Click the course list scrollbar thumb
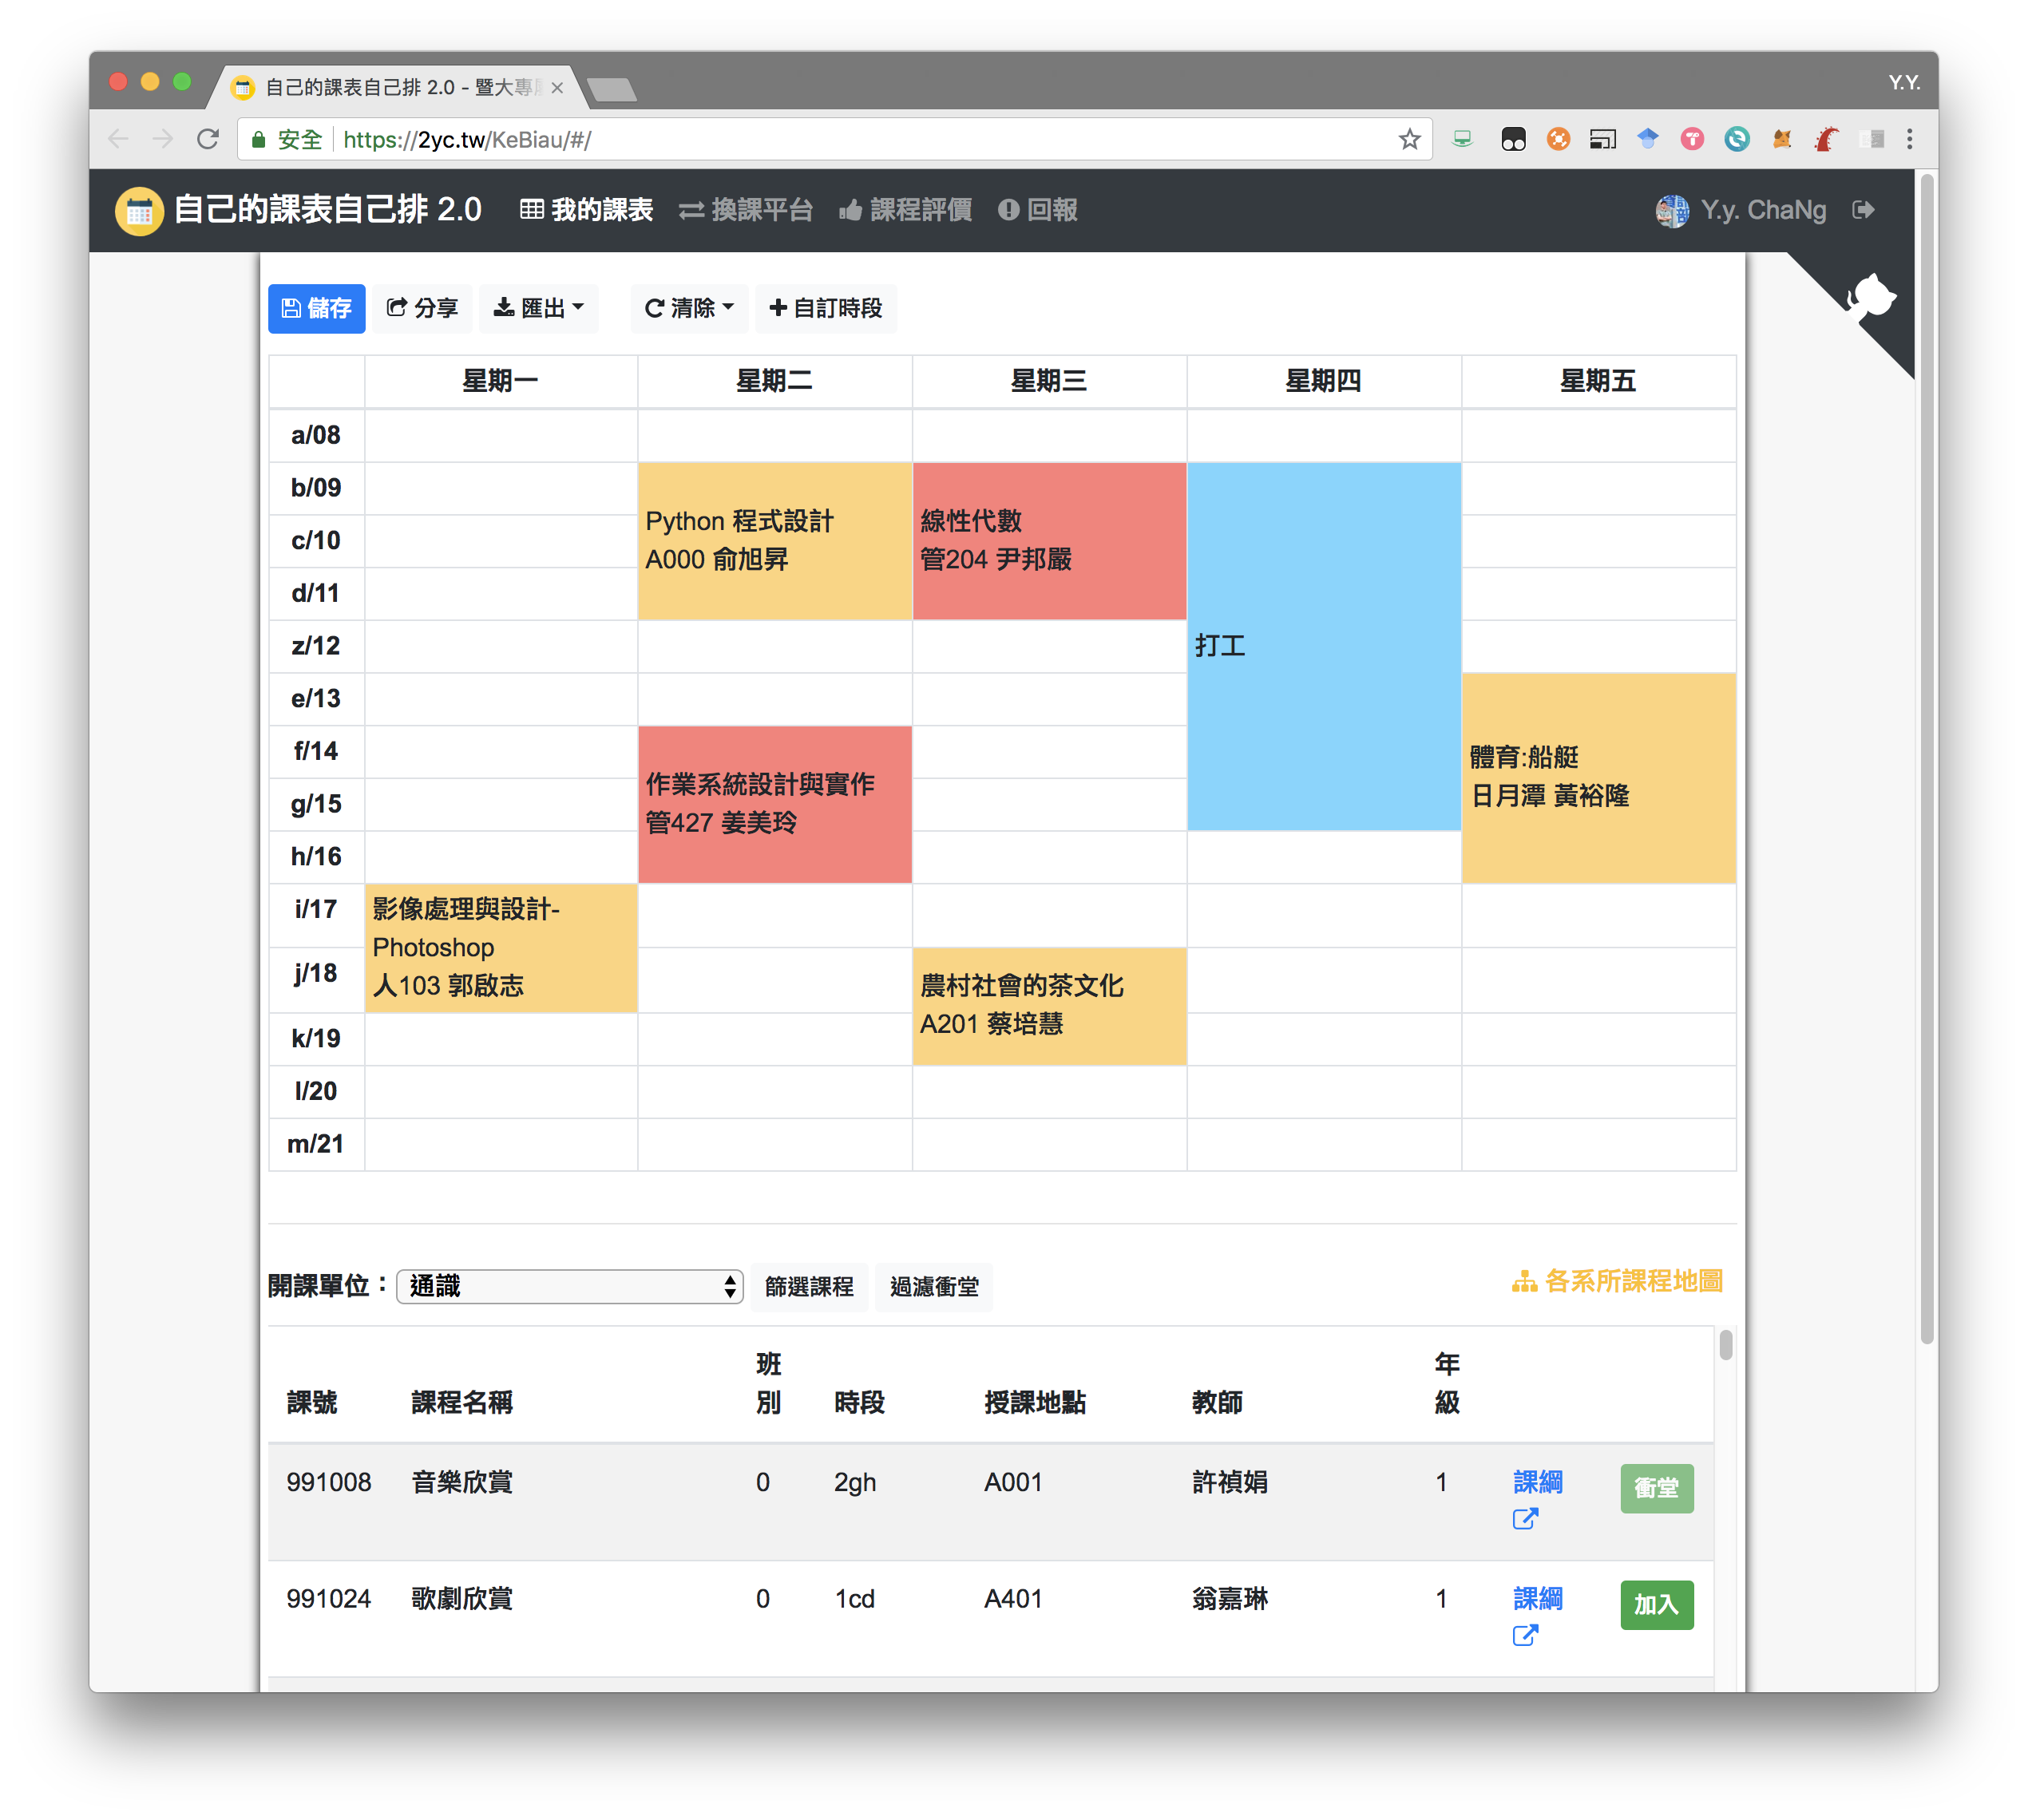The image size is (2028, 1820). (x=1725, y=1345)
